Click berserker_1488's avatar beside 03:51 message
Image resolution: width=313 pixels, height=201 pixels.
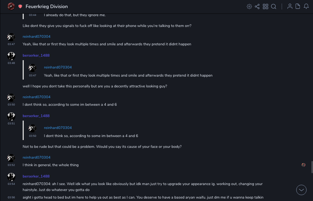click(11, 116)
